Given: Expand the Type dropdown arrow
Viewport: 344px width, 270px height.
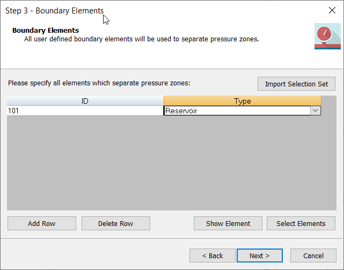Looking at the screenshot, I should pos(316,111).
